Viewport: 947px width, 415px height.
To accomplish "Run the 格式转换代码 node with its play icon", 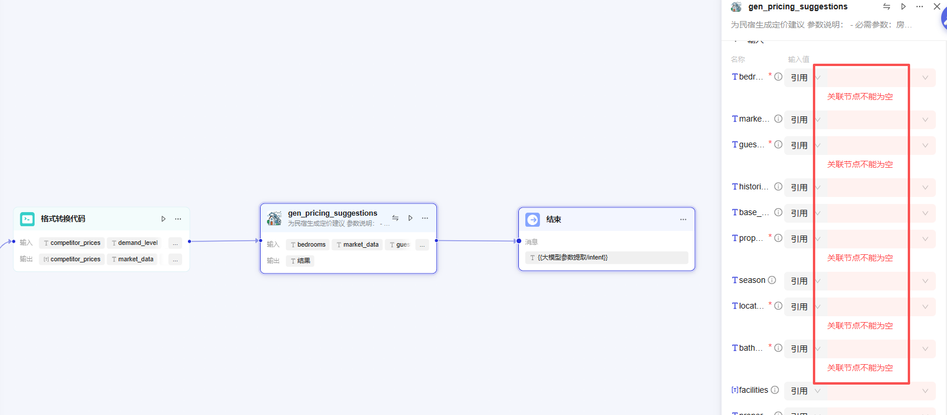I will click(x=163, y=219).
